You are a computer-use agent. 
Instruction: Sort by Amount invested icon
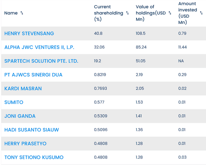coord(201,13)
